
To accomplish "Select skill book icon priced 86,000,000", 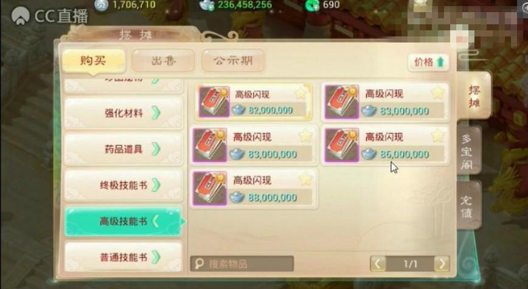I will (x=342, y=145).
